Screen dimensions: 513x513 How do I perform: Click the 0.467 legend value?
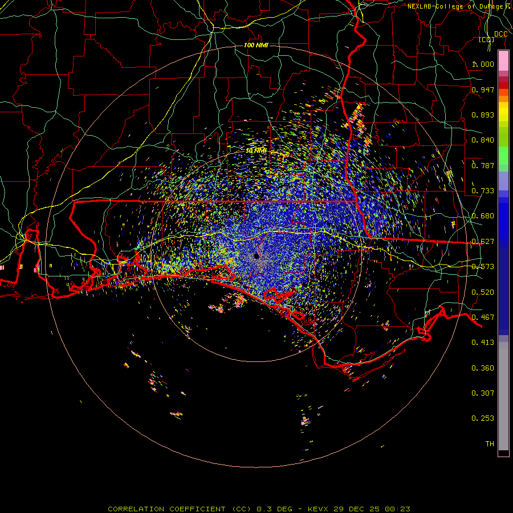click(x=483, y=317)
